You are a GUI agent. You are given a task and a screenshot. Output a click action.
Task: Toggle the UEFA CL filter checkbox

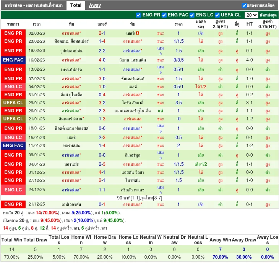coord(217,15)
